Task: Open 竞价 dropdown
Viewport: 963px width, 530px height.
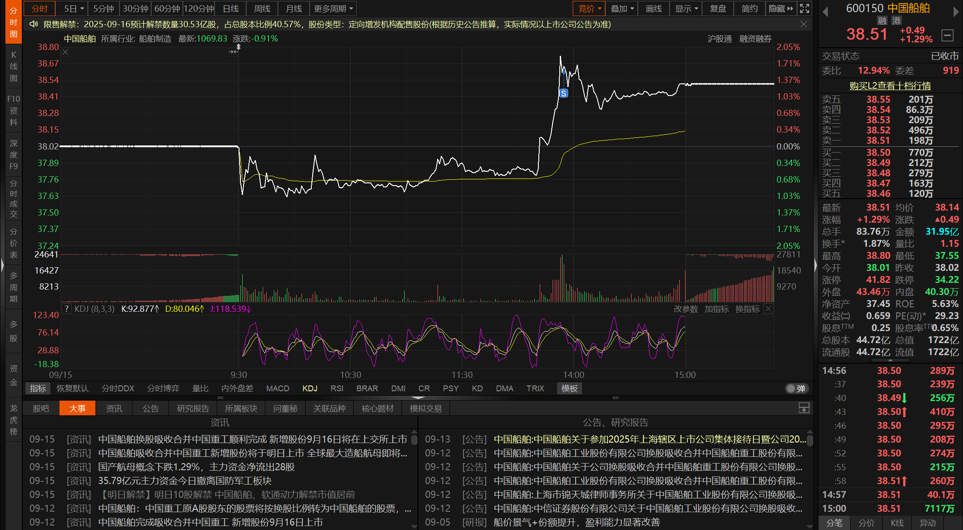Action: coord(589,8)
